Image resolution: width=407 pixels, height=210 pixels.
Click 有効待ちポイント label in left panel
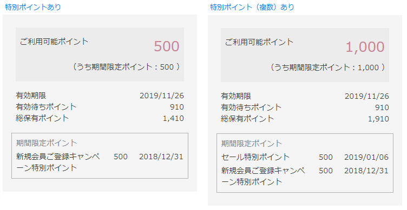coord(46,107)
